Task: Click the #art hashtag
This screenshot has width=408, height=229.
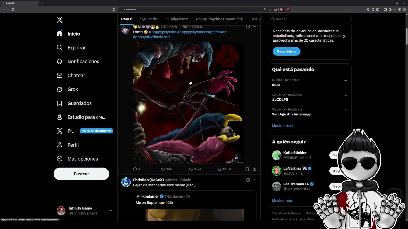Action: tap(223, 32)
